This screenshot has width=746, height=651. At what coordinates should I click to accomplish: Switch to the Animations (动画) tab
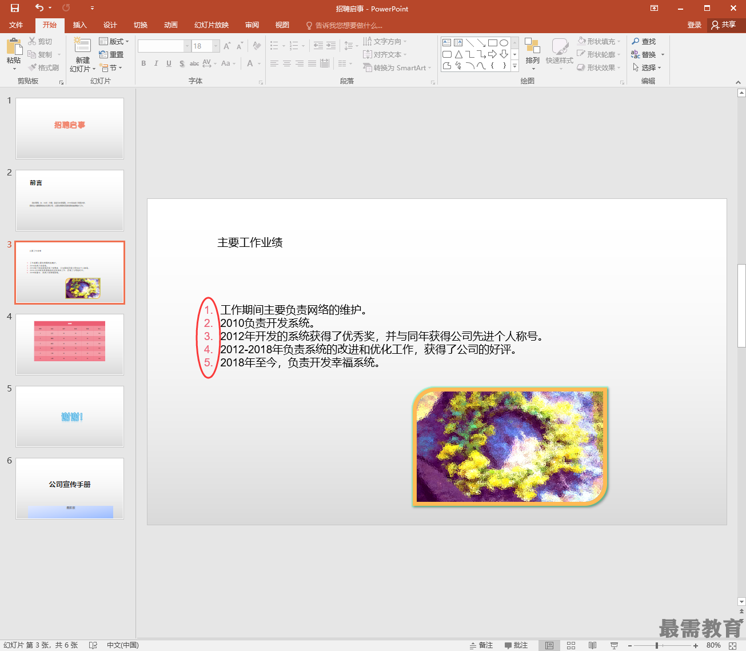click(170, 25)
